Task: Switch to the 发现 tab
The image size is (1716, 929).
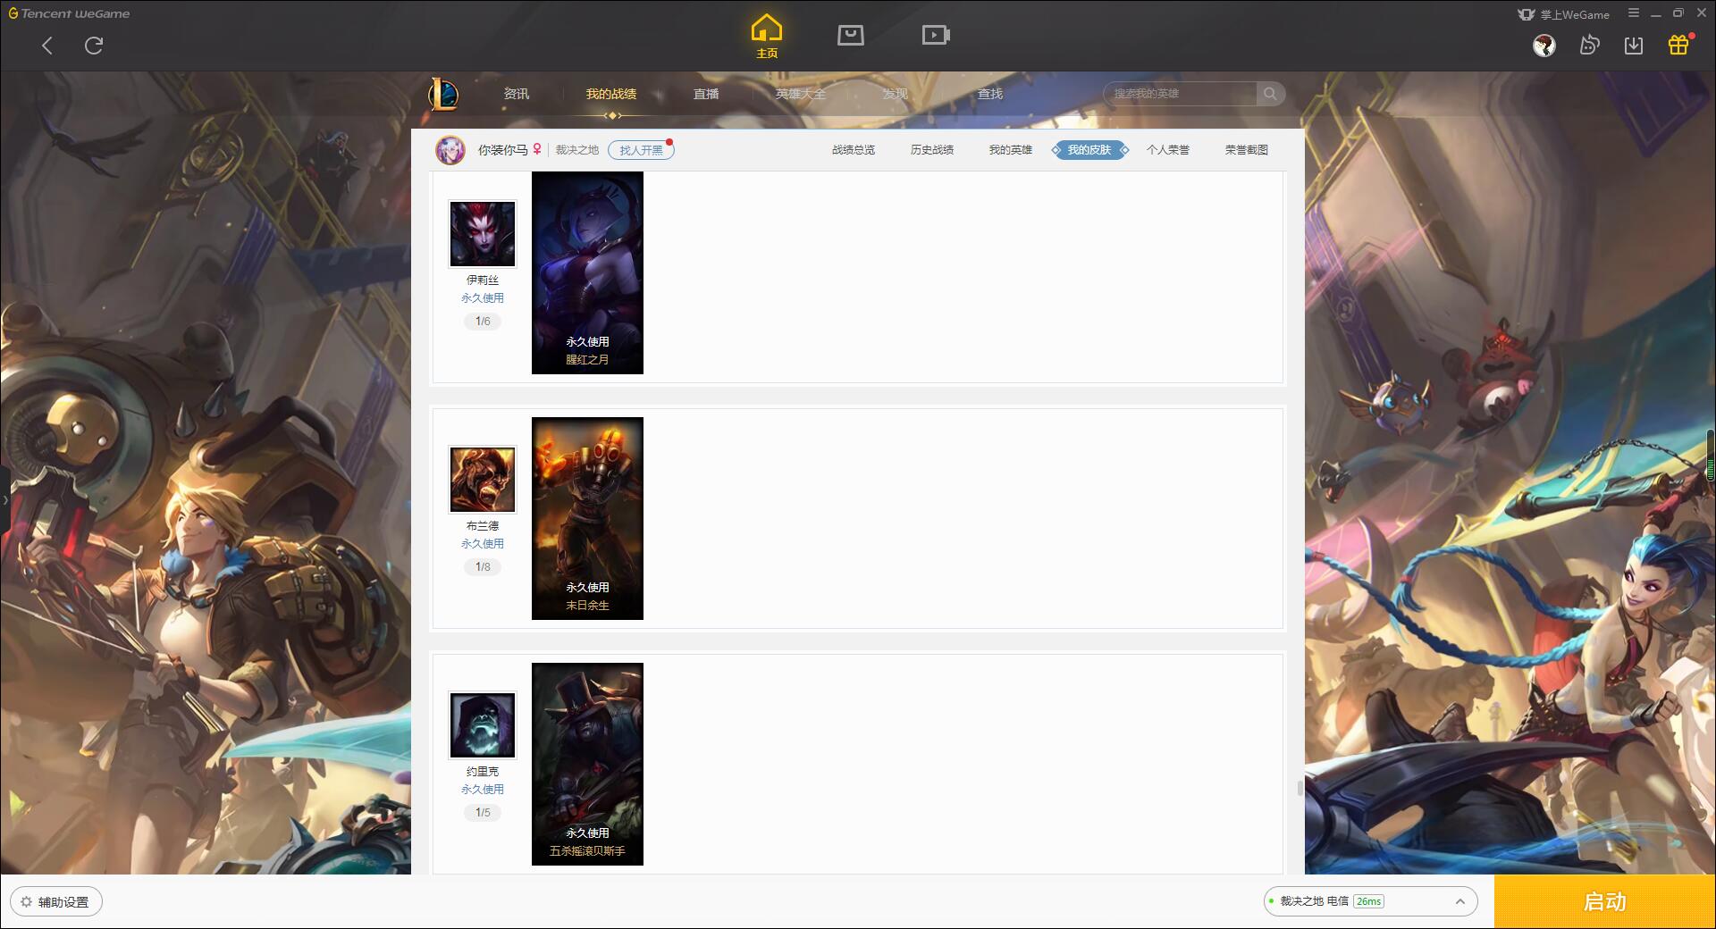Action: click(x=896, y=94)
